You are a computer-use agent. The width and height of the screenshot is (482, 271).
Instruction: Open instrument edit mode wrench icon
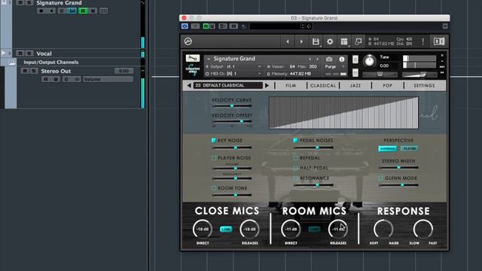(193, 58)
